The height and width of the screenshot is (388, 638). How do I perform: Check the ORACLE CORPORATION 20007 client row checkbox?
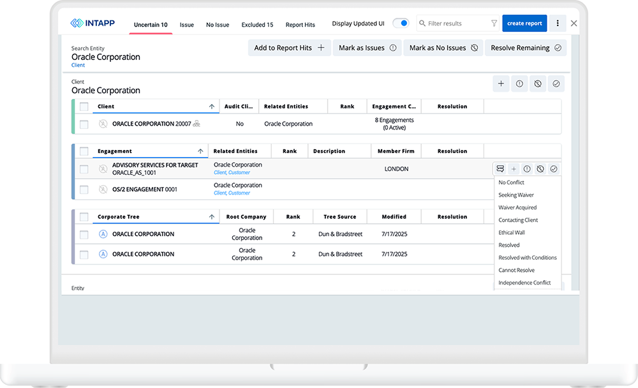click(x=84, y=124)
